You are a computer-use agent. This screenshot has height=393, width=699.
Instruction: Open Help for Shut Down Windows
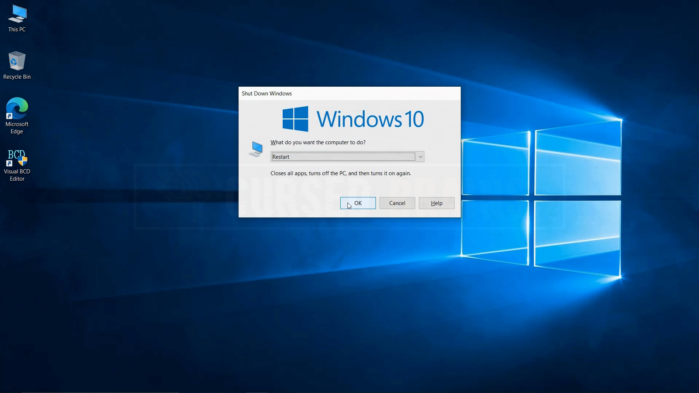[436, 203]
